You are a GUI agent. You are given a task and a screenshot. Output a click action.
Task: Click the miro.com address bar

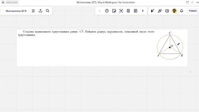[12, 2]
